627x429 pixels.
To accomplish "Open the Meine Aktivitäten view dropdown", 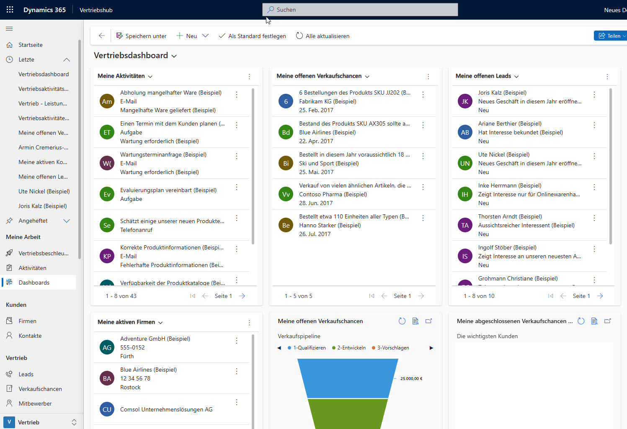I will [x=150, y=77].
